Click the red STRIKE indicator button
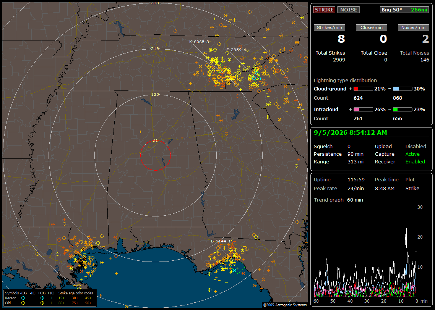This screenshot has height=310, width=435. coord(324,10)
